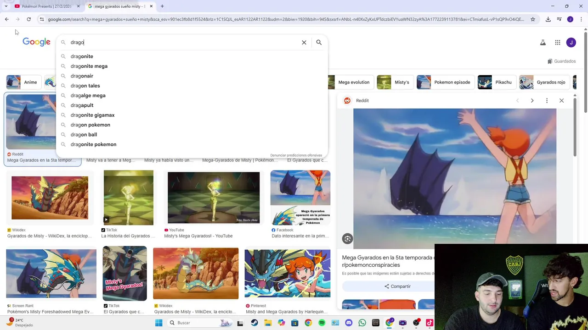The width and height of the screenshot is (588, 330).
Task: Open Google apps grid icon
Action: (557, 43)
